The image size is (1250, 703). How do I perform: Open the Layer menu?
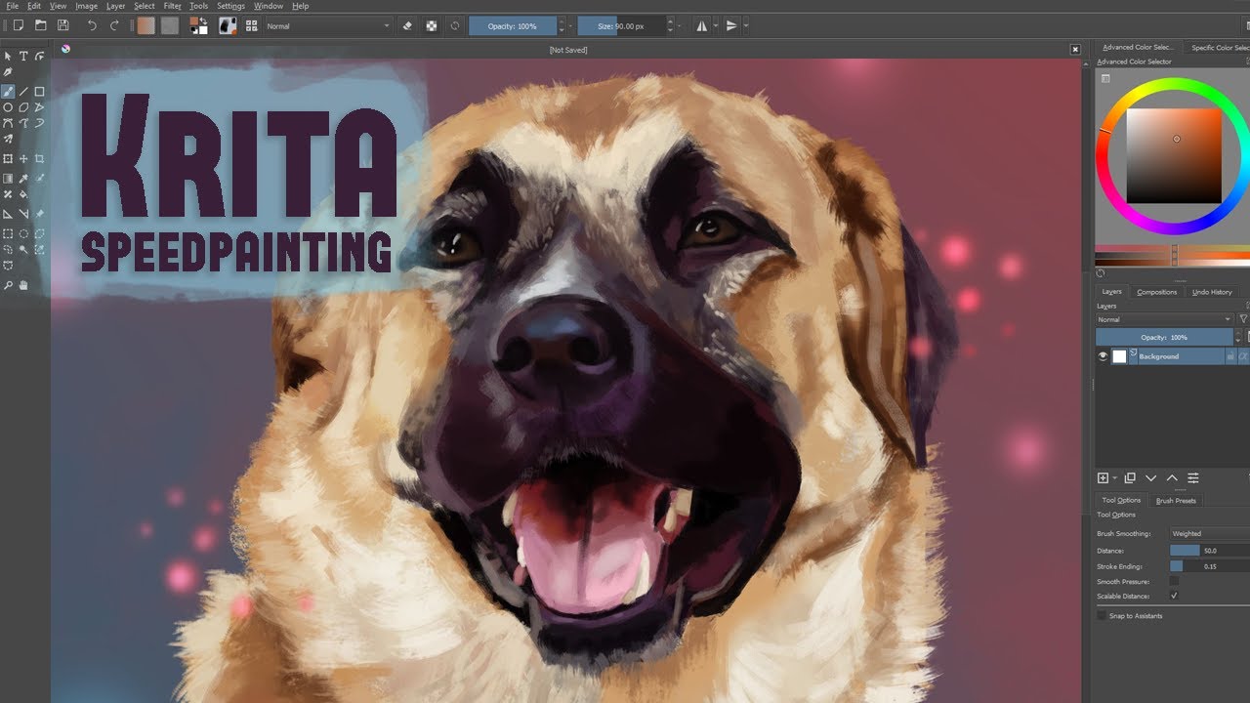tap(115, 6)
